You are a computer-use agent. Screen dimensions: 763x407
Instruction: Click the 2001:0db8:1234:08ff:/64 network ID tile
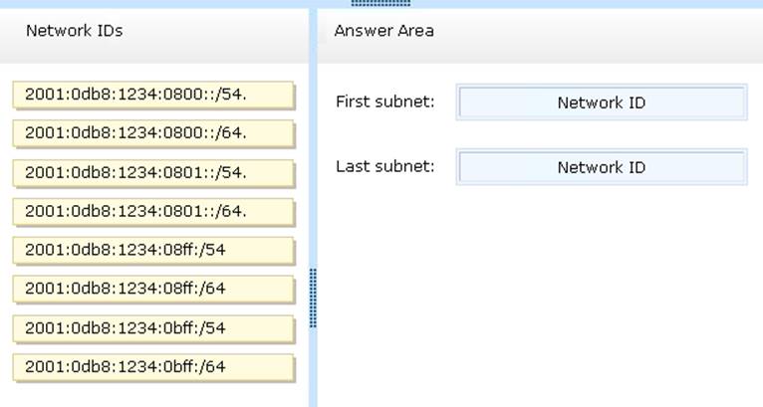click(x=153, y=289)
